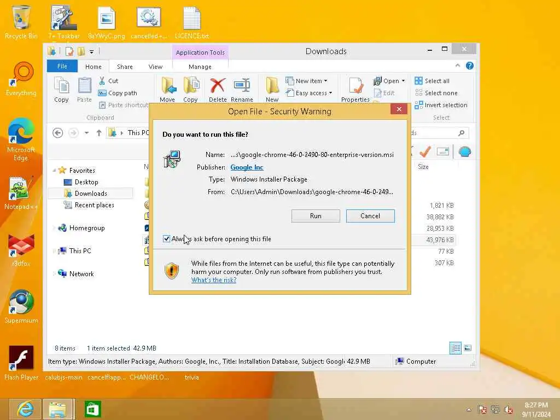Click Select all in the ribbon
560x420 pixels.
point(432,81)
